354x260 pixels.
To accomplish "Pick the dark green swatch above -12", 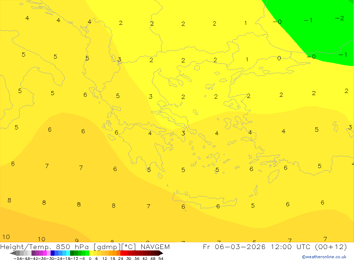I will pos(72,253).
